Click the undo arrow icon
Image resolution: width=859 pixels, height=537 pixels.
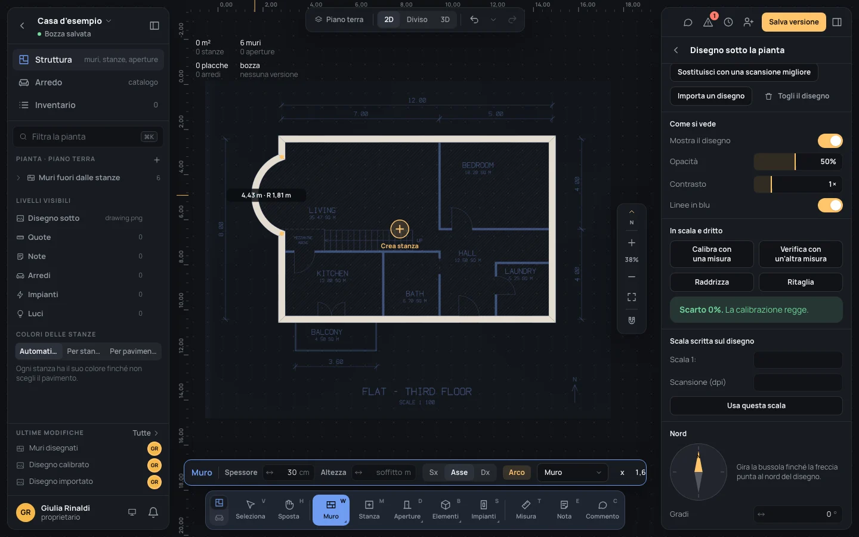[x=474, y=20]
